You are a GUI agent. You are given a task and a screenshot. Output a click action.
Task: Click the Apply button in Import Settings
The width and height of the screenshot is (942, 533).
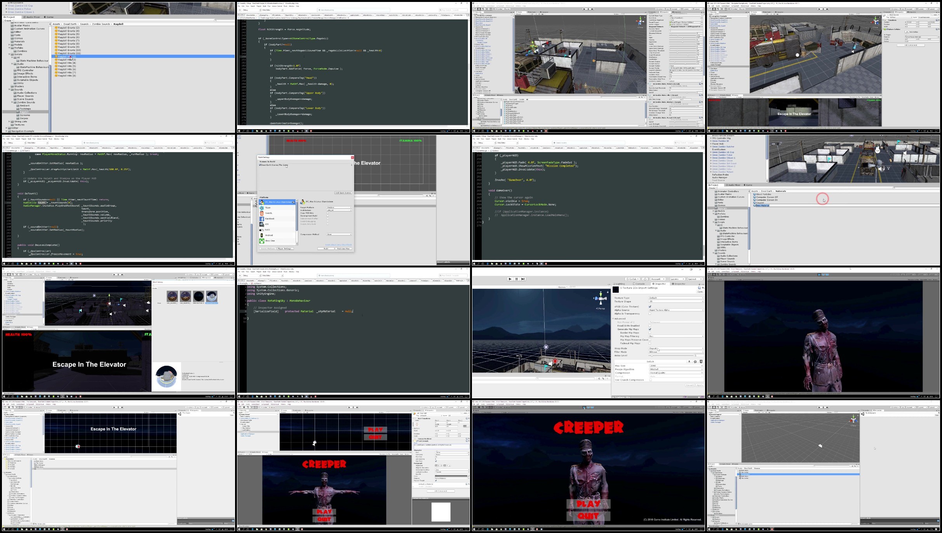pyautogui.click(x=700, y=385)
